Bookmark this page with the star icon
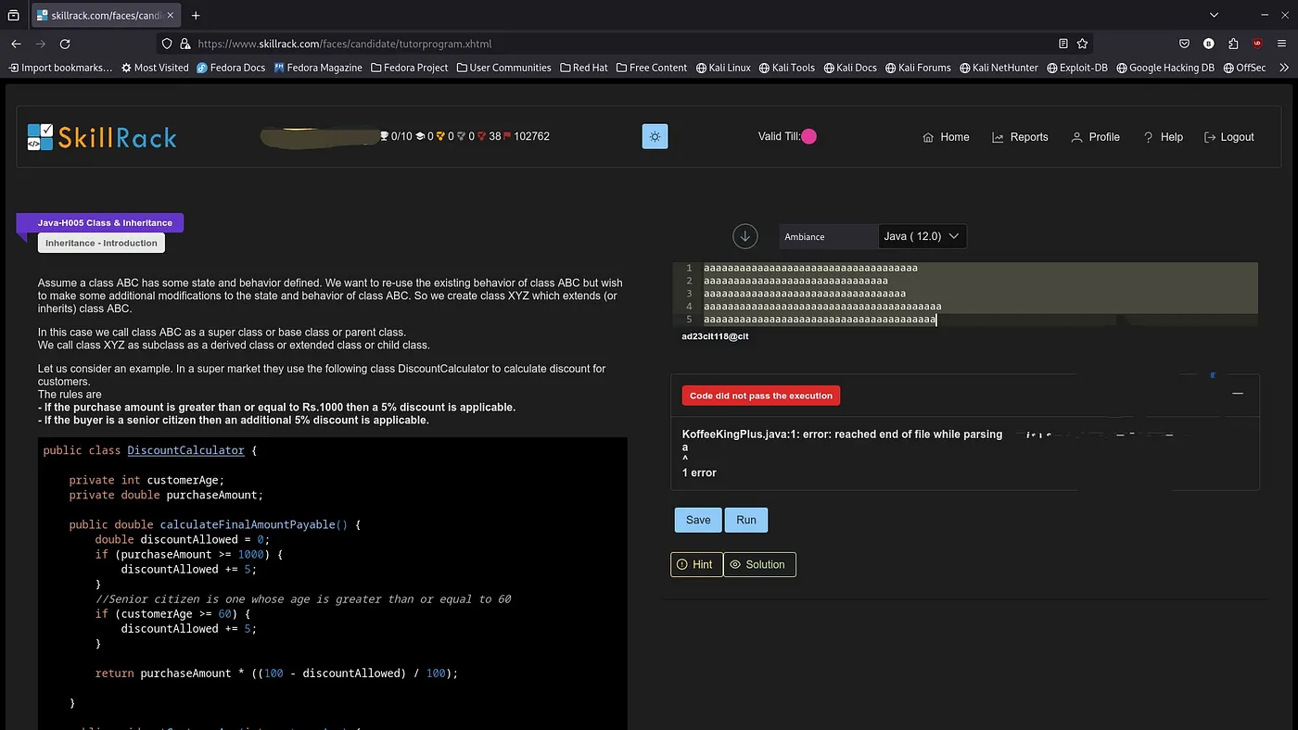The image size is (1298, 730). coord(1082,44)
